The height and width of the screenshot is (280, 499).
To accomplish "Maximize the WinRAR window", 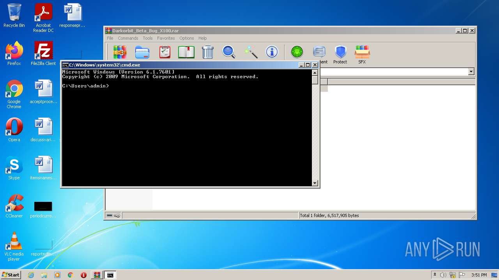I will click(465, 31).
